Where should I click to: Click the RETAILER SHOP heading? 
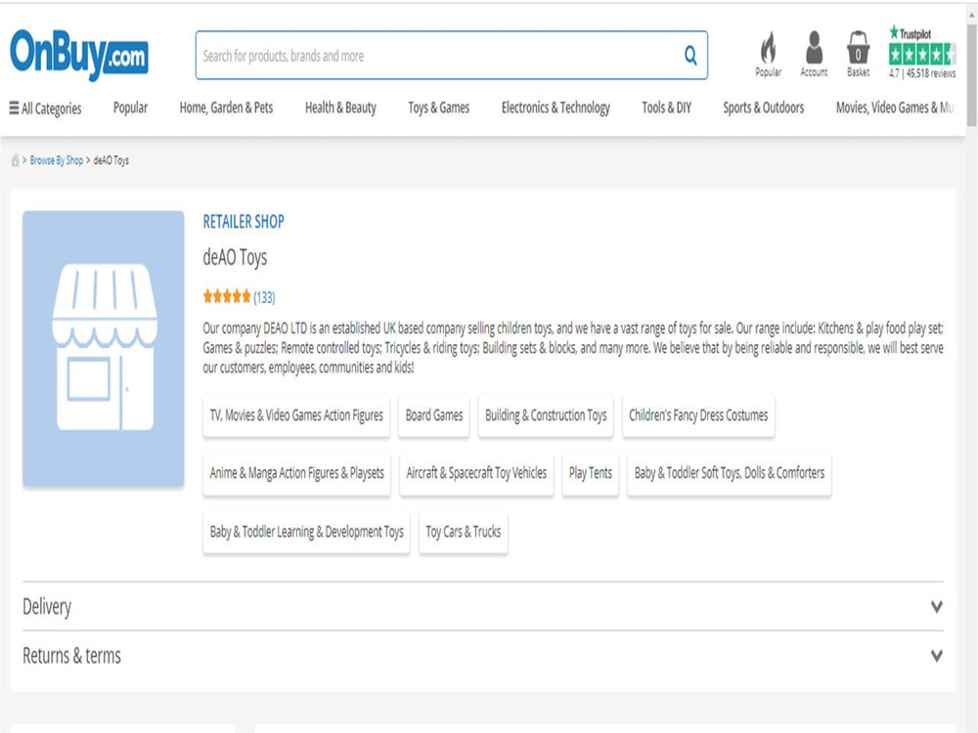point(244,221)
